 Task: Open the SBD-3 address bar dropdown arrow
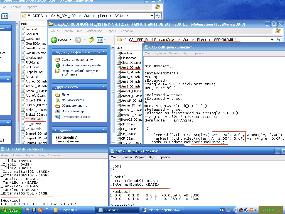[272, 40]
